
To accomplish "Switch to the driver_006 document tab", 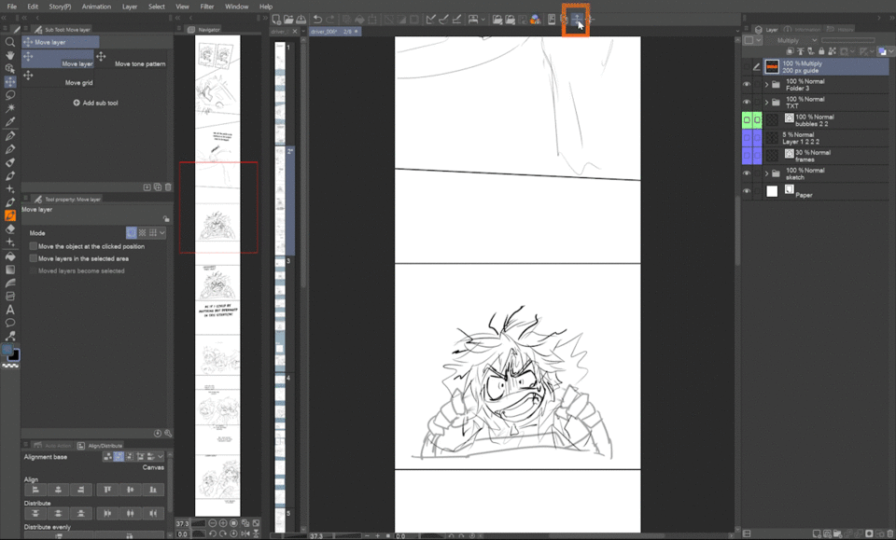I will 334,32.
